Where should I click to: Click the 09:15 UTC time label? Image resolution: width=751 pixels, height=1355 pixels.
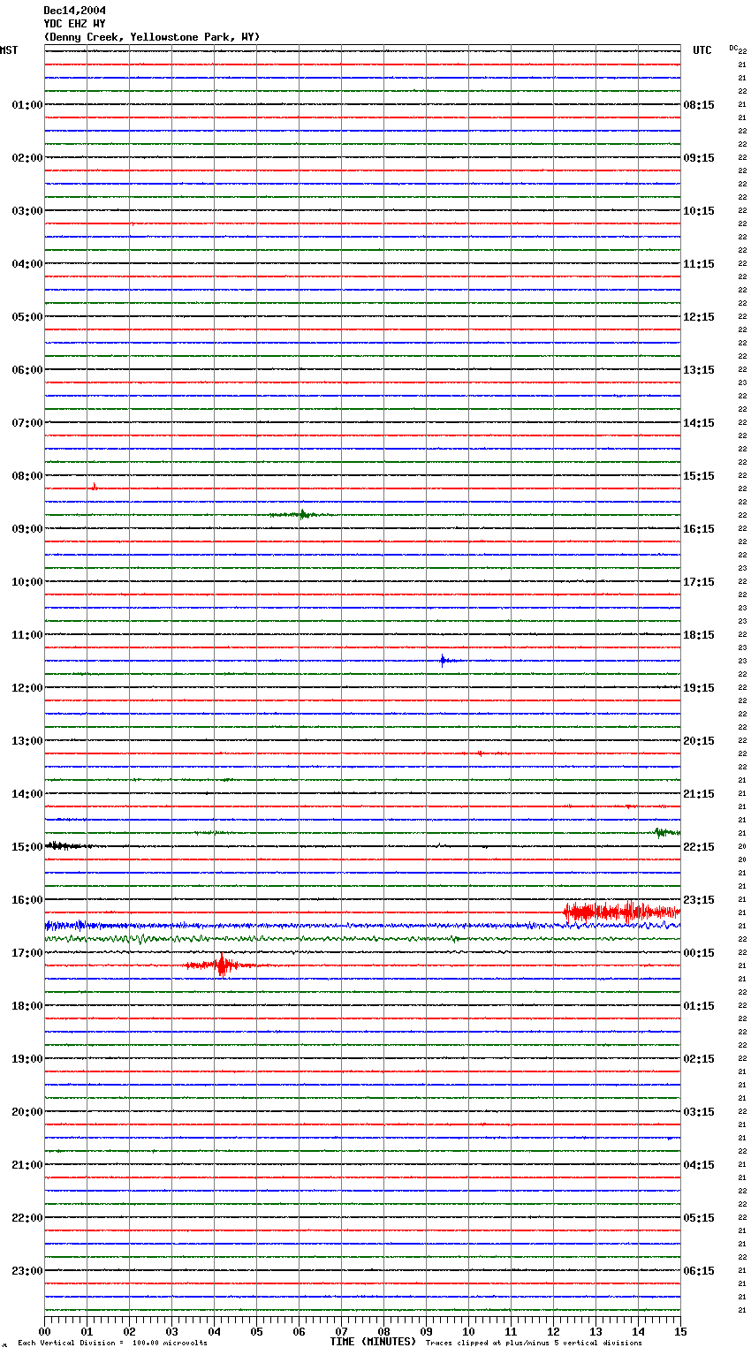(x=699, y=158)
